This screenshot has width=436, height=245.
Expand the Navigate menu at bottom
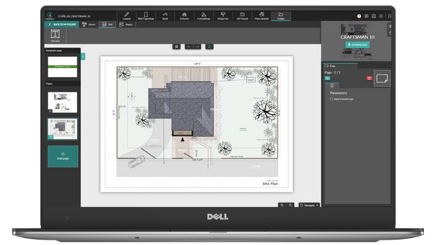click(x=309, y=206)
